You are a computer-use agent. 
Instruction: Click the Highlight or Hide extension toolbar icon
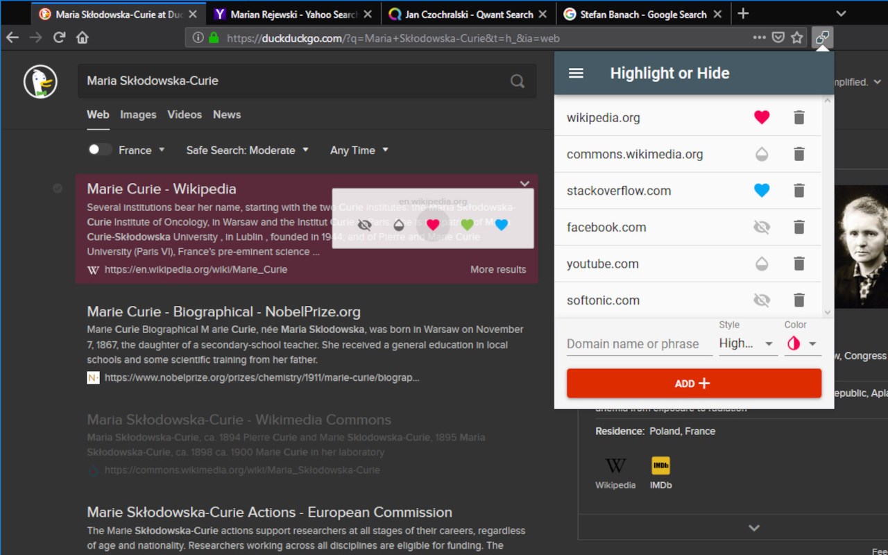tap(822, 37)
